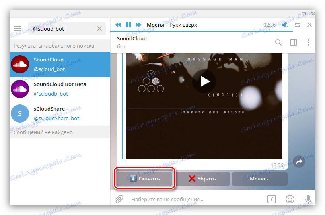
Task: Click the Сообщений не найдено label
Action: [x=43, y=132]
